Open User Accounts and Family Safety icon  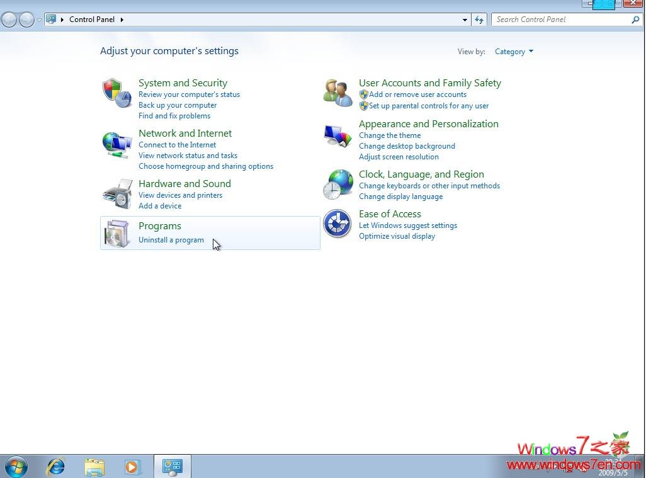point(337,91)
